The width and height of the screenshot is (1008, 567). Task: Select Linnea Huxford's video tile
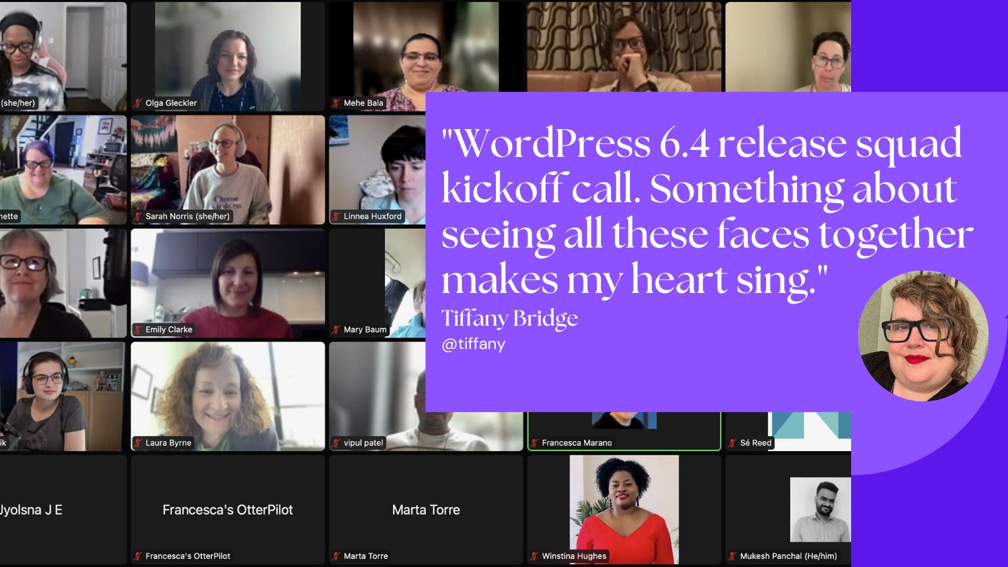377,170
